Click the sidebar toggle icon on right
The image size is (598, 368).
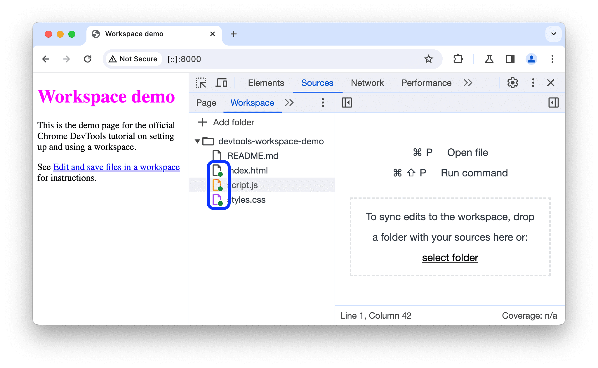click(x=553, y=103)
